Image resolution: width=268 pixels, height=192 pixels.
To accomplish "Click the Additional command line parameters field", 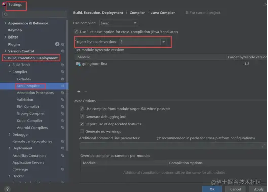I will (x=173, y=146).
